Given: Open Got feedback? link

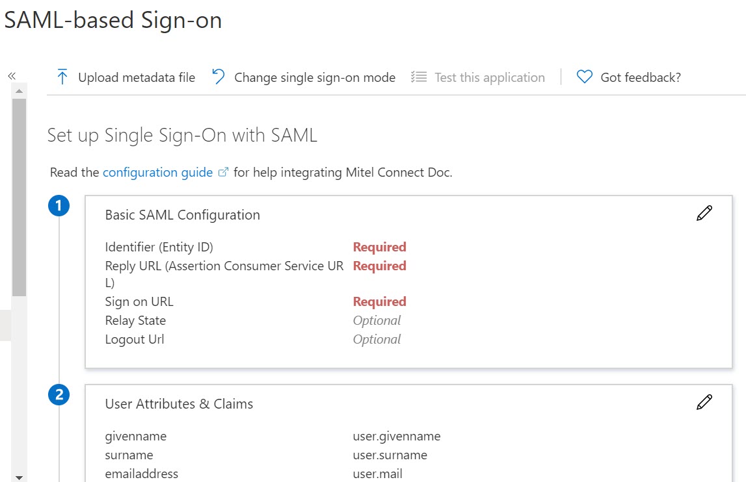Looking at the screenshot, I should [641, 77].
